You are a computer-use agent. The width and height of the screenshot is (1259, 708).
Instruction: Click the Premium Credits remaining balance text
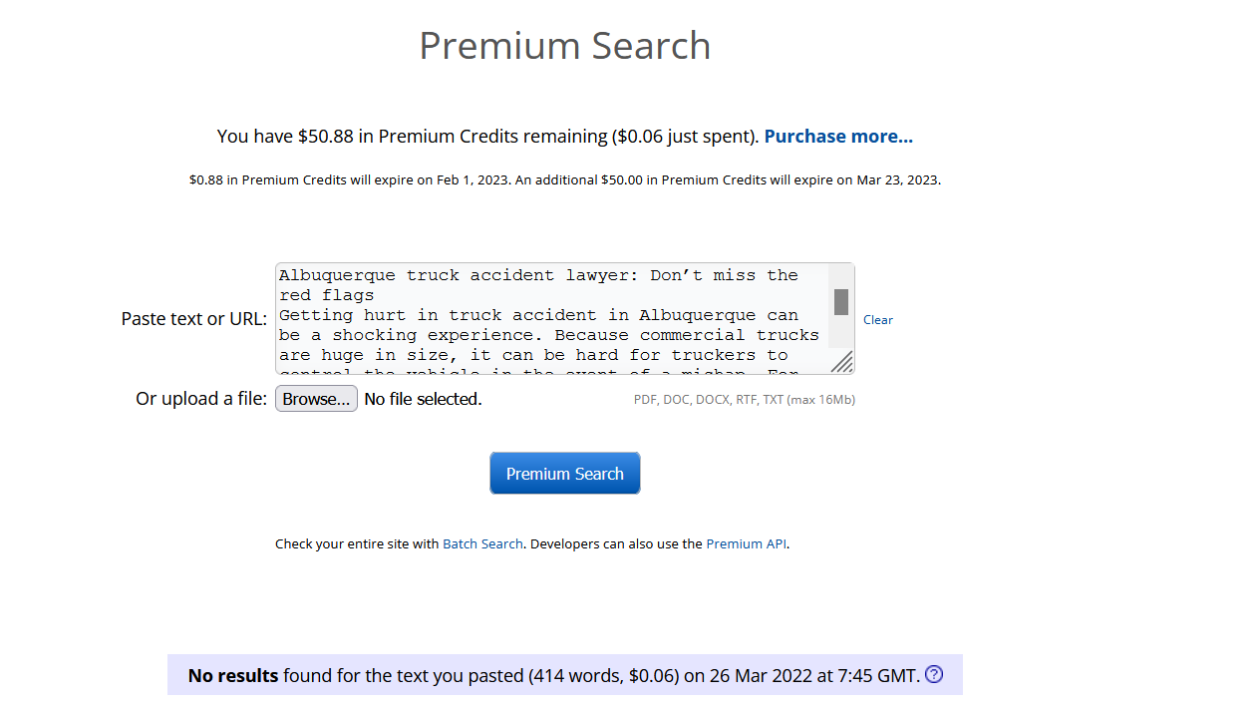point(488,137)
